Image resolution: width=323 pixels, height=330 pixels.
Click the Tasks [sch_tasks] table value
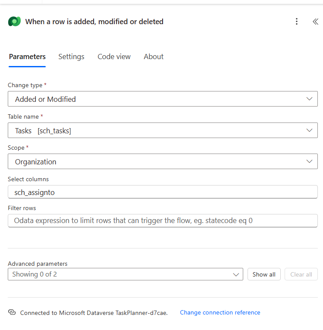pyautogui.click(x=43, y=131)
